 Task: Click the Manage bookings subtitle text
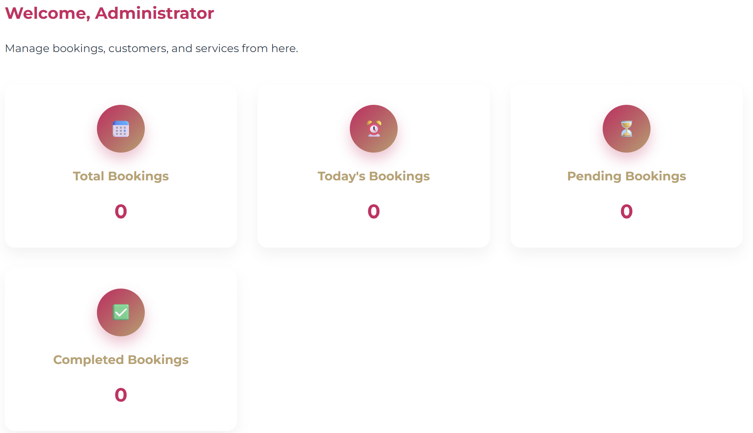(151, 48)
